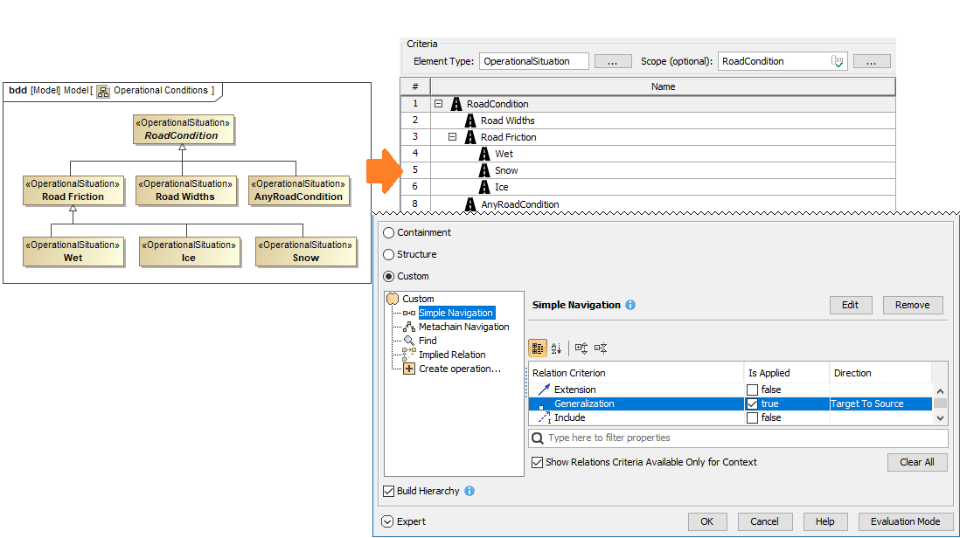Click the collapse all properties icon
The width and height of the screenshot is (960, 538).
coord(601,348)
